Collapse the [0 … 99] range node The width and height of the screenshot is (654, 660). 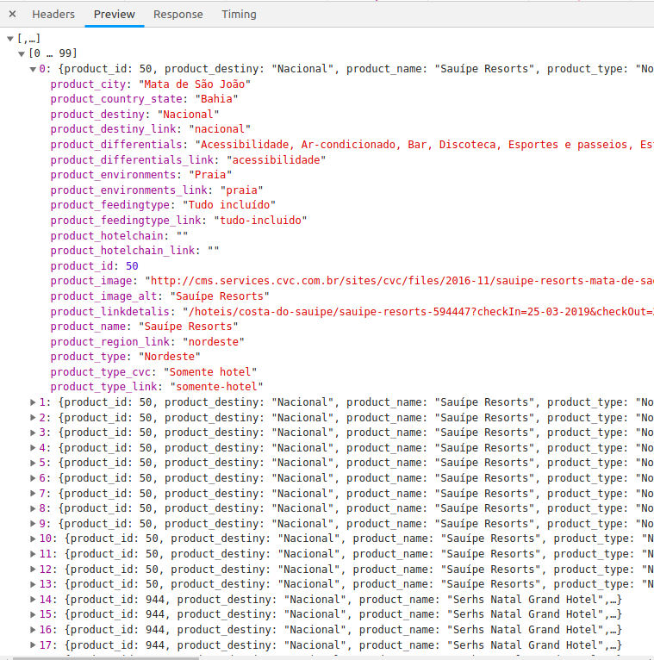click(22, 54)
